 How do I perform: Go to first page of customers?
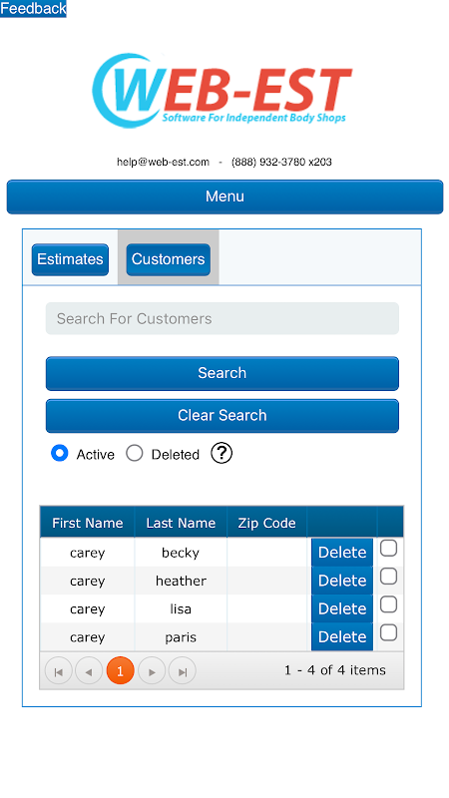[59, 670]
